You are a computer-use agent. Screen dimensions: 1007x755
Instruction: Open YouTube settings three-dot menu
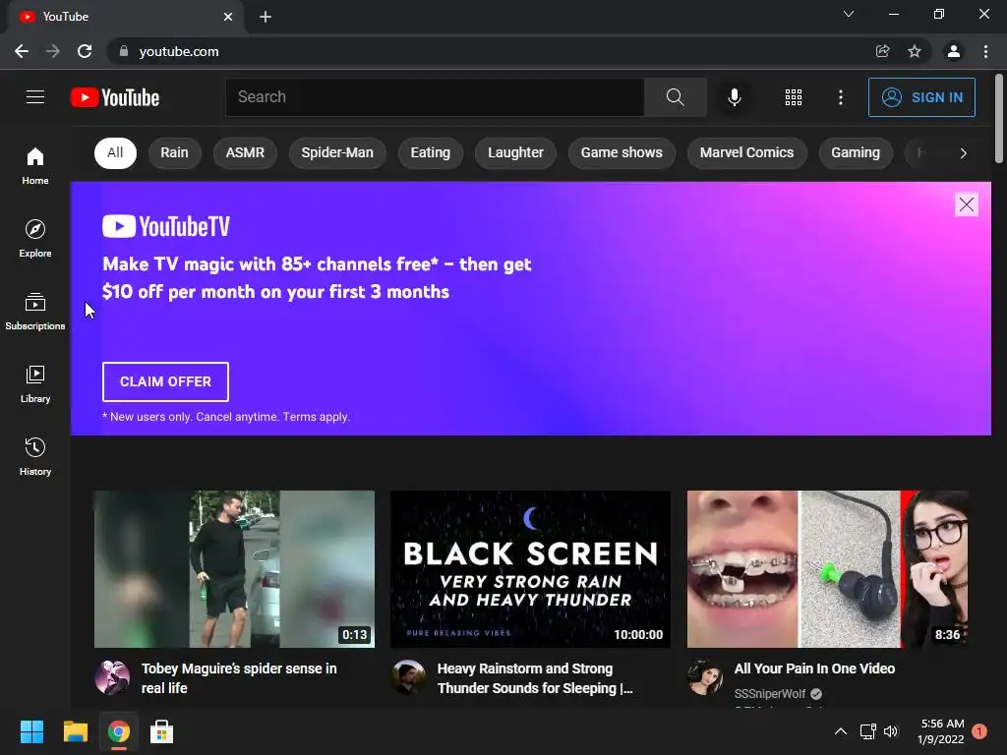coord(840,97)
